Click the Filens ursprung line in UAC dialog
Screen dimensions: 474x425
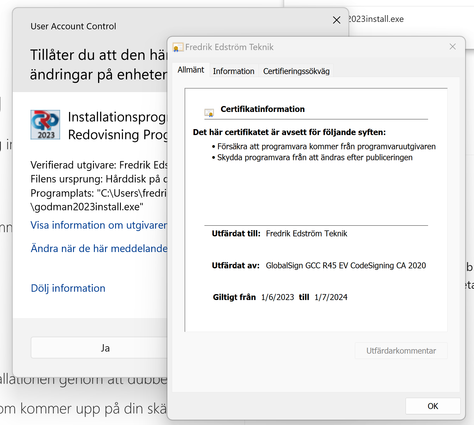coord(99,179)
